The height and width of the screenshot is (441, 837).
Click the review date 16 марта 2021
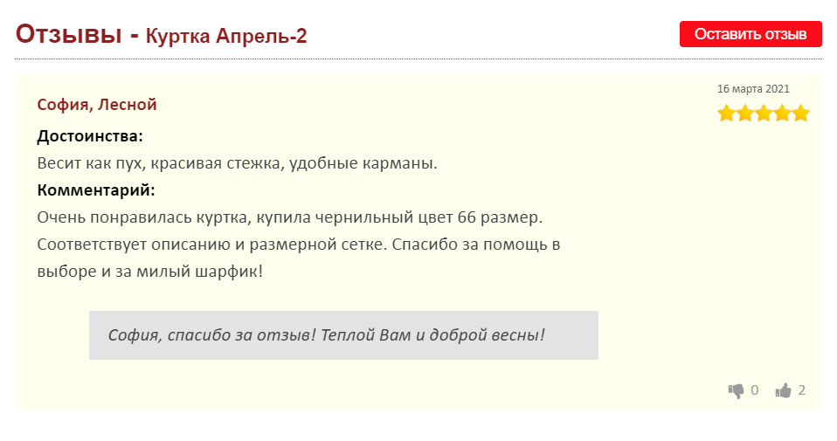[x=753, y=89]
